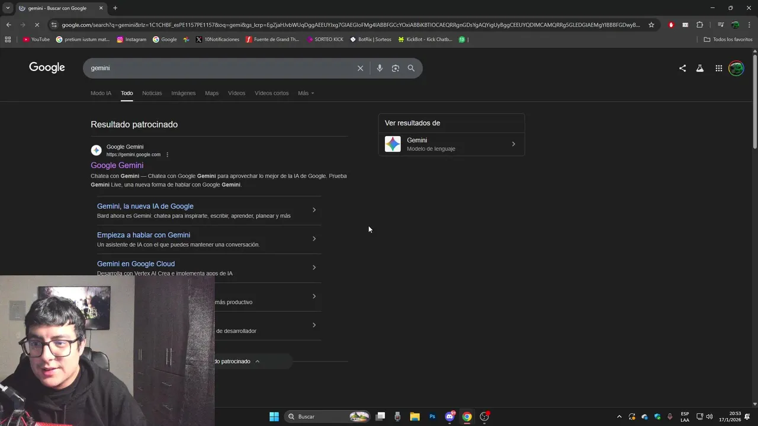Expand the Más search filter dropdown
This screenshot has height=426, width=758.
306,93
